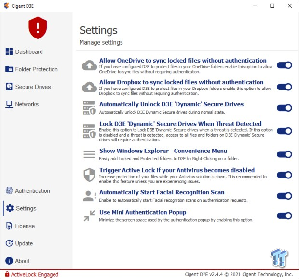Click the Convenience Menu lines icon
299x279 pixels.
click(89, 154)
